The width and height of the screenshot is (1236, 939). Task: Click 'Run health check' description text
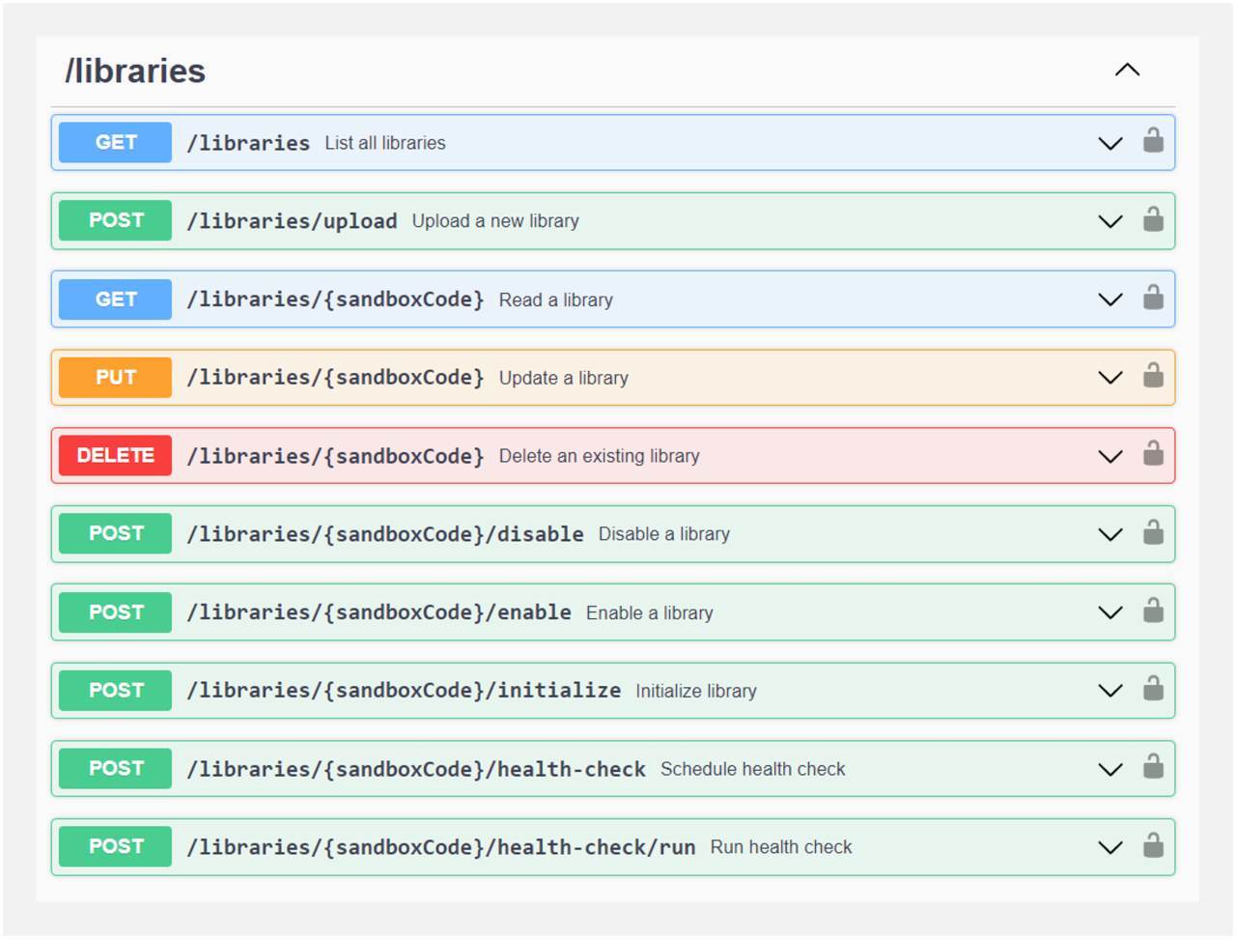point(781,847)
